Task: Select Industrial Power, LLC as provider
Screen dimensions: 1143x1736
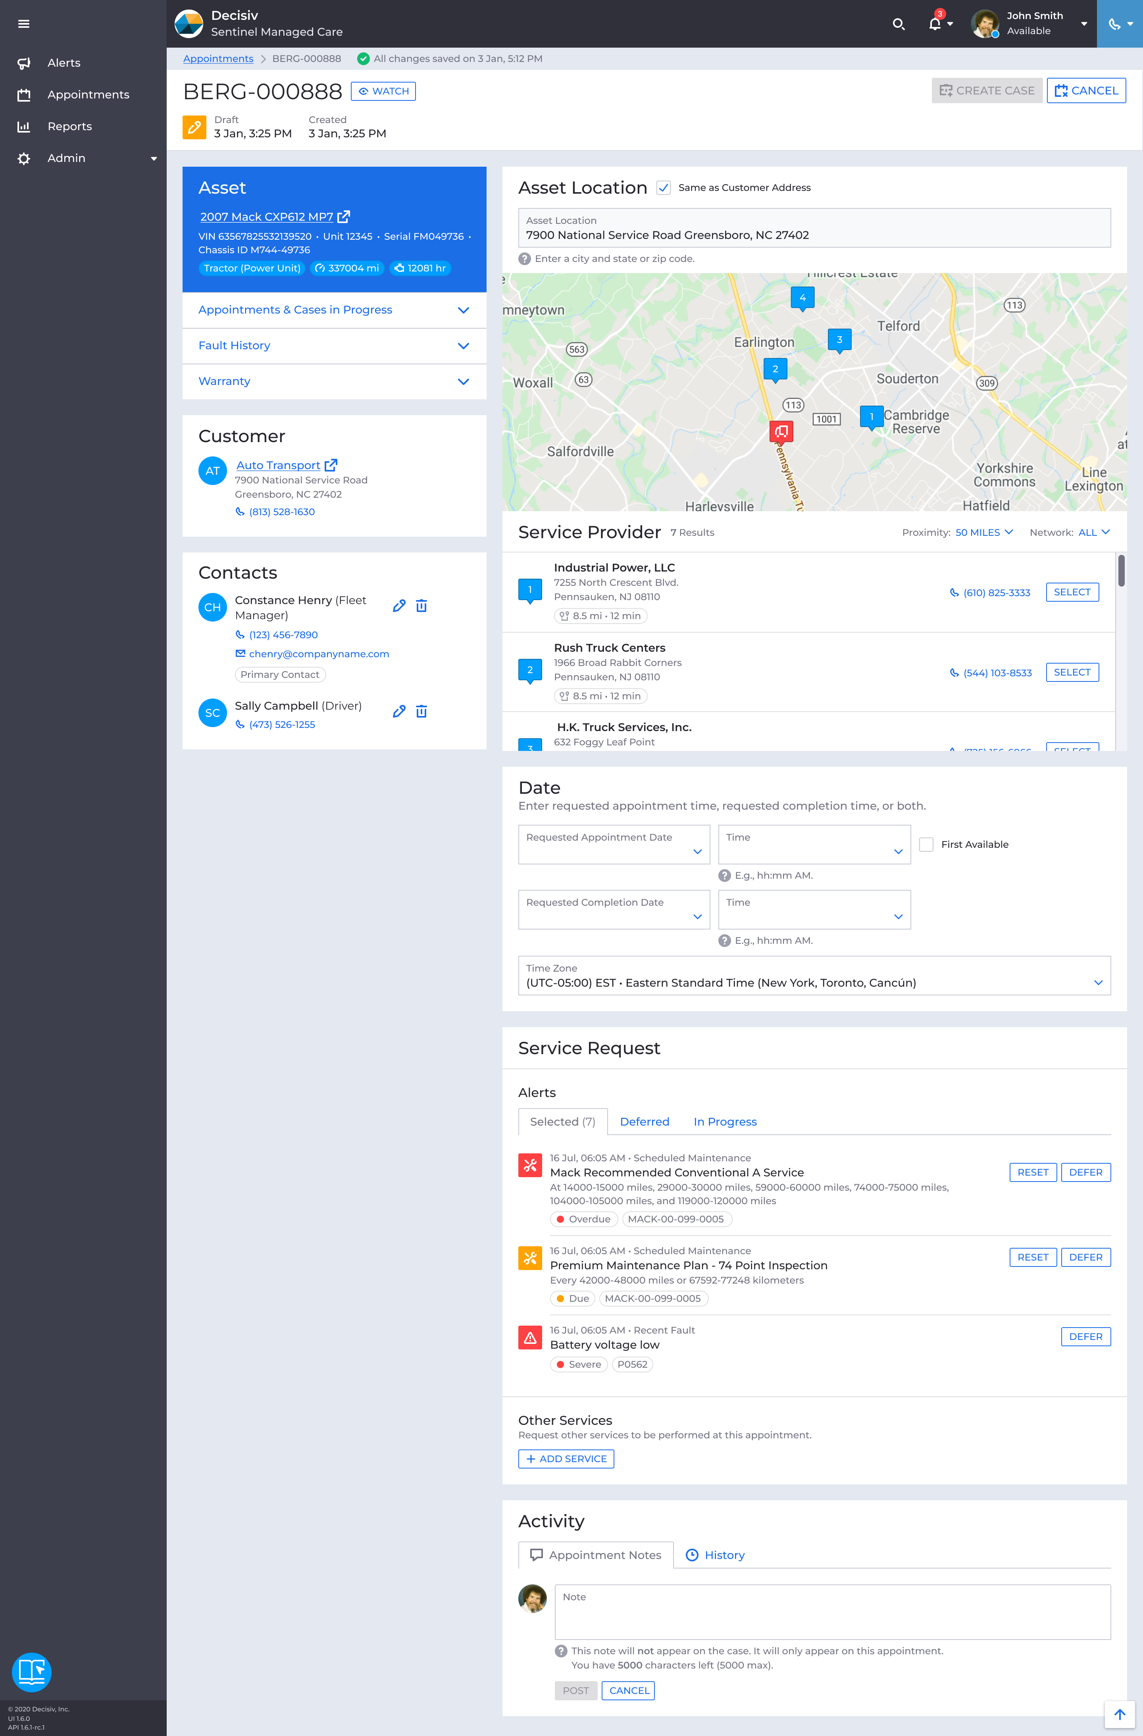Action: (x=1072, y=592)
